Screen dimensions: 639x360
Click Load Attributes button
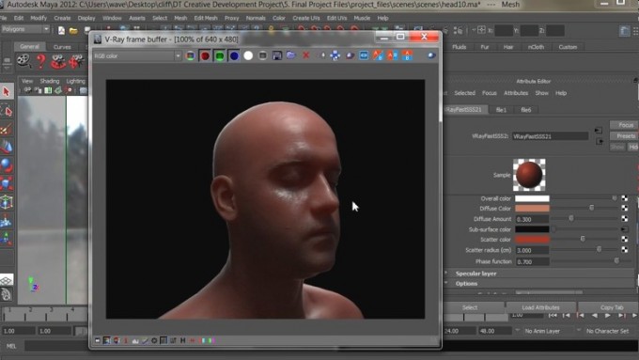point(540,307)
